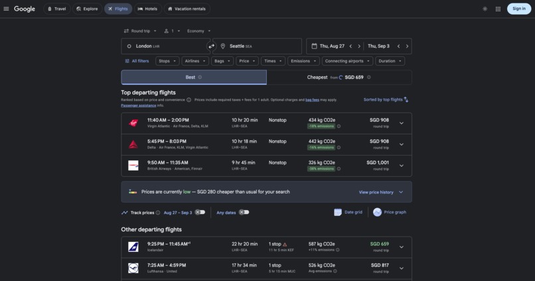This screenshot has width=535, height=281.
Task: Toggle the light/dark theme sun icon
Action: pyautogui.click(x=485, y=9)
